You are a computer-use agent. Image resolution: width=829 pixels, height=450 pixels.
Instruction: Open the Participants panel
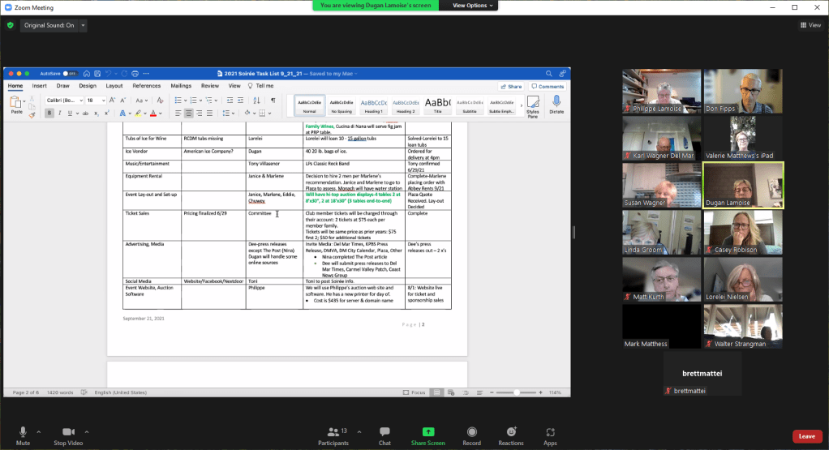coord(333,432)
